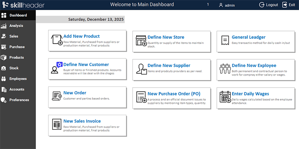The image size is (299, 149).
Task: Open Preferences from the sidebar
Action: click(x=19, y=100)
